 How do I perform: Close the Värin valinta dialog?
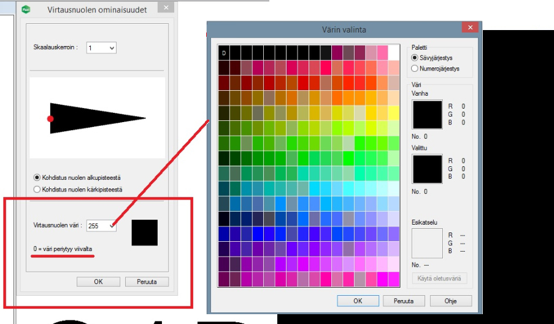pos(470,28)
